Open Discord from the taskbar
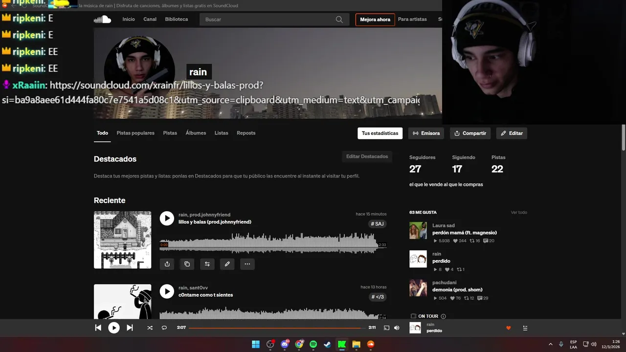Screen dimensions: 626x352 tap(285, 344)
